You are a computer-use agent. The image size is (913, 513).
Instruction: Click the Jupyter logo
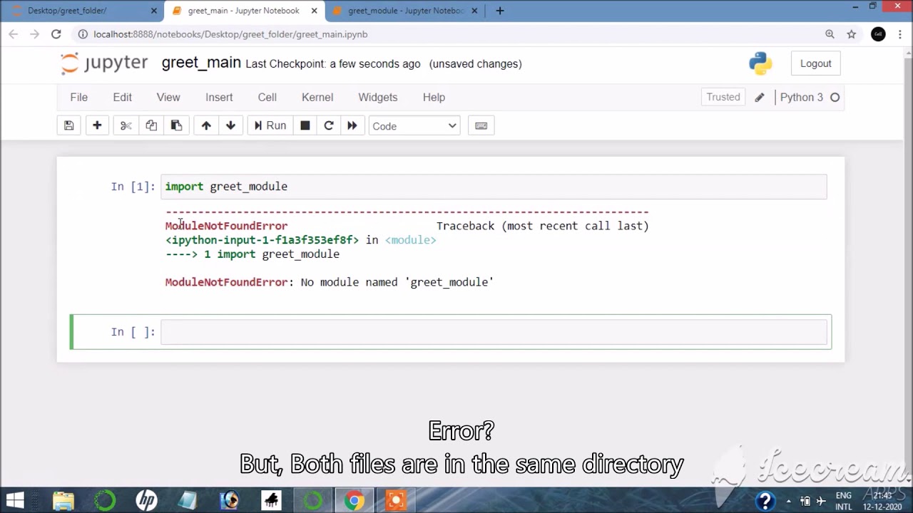coord(105,63)
